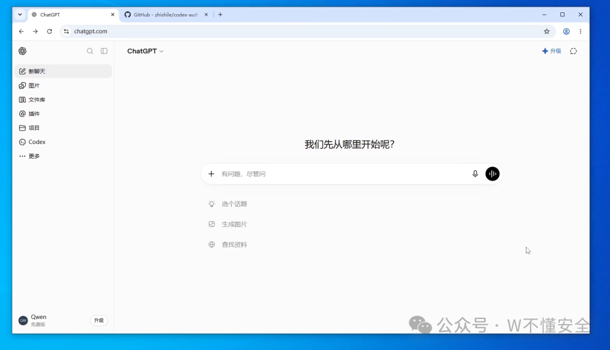Click the microphone dictation icon
The image size is (610, 350).
(475, 174)
